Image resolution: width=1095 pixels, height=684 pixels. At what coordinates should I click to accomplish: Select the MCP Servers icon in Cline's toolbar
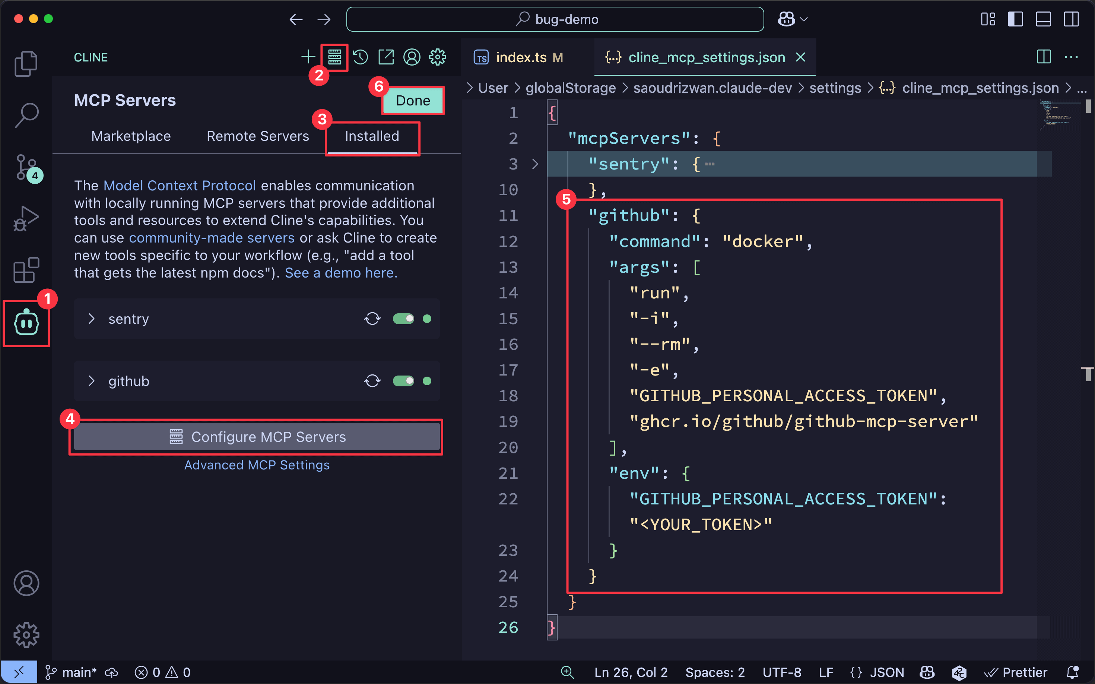click(x=334, y=57)
